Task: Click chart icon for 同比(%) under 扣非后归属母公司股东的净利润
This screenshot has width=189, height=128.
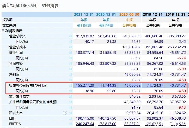Action: pyautogui.click(x=70, y=107)
